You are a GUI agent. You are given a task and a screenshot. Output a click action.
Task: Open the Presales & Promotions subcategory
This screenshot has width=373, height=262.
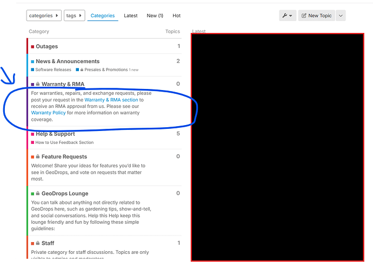click(106, 70)
